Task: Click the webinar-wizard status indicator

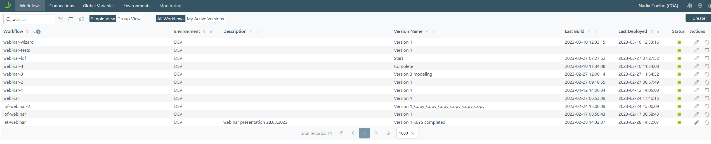Action: [x=679, y=42]
